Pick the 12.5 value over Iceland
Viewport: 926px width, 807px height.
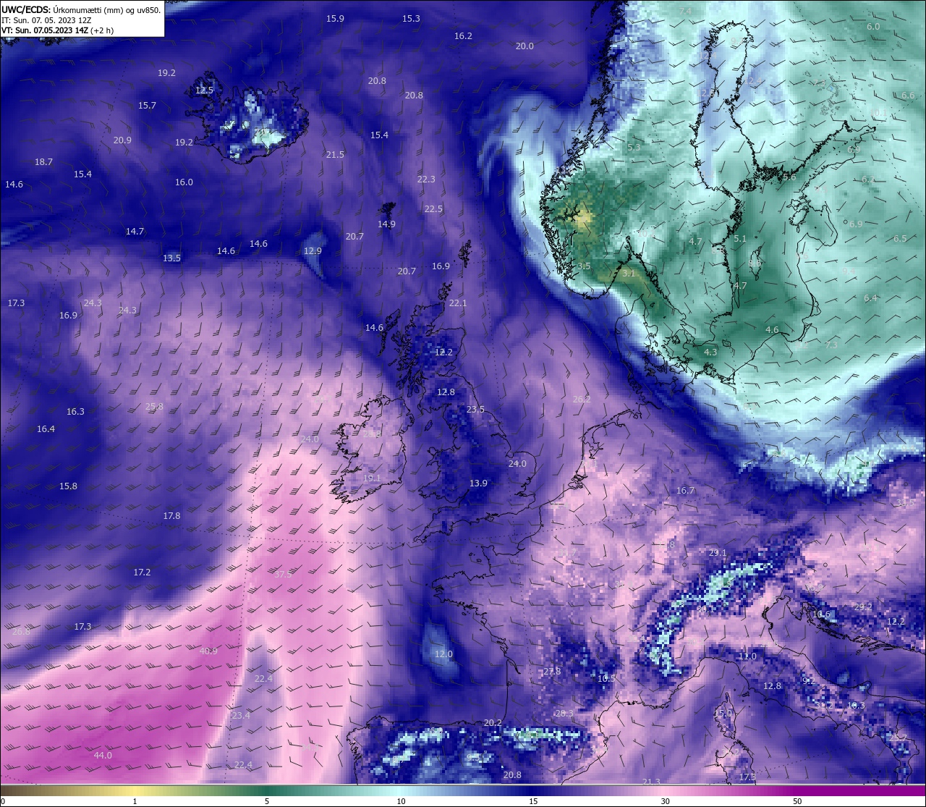(204, 90)
